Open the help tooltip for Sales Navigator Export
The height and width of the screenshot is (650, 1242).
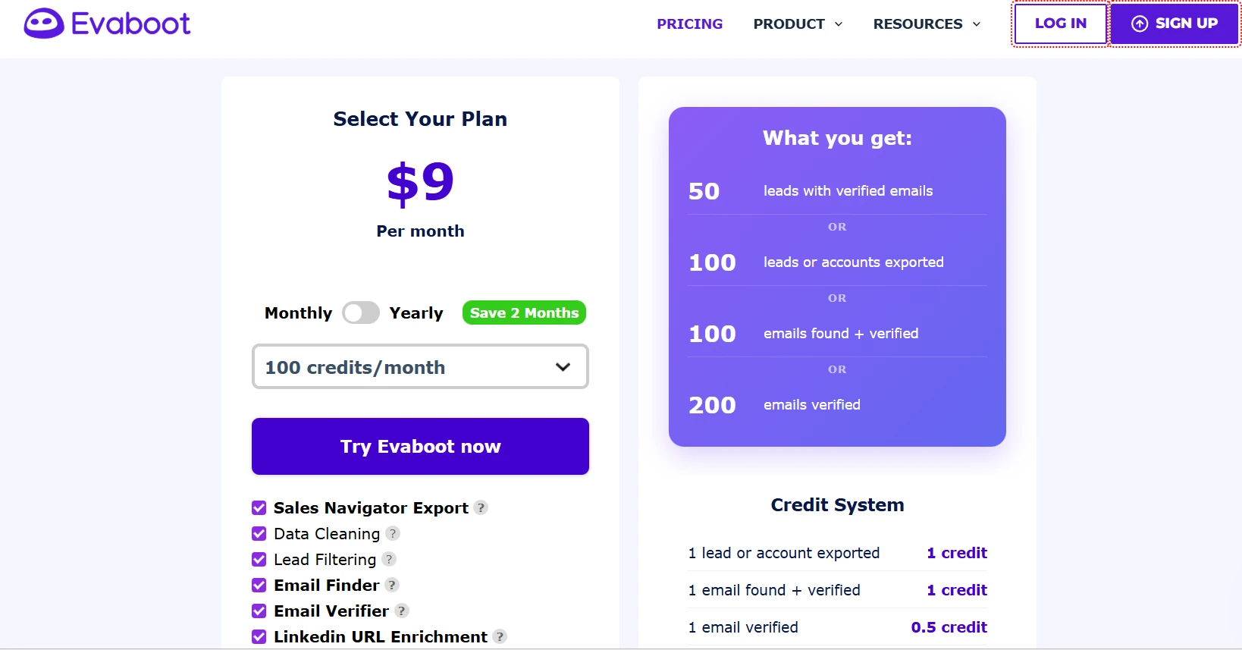point(481,507)
